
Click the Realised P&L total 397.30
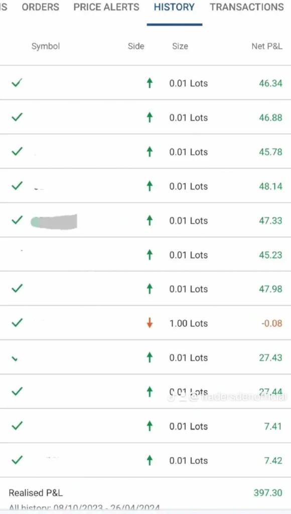268,493
